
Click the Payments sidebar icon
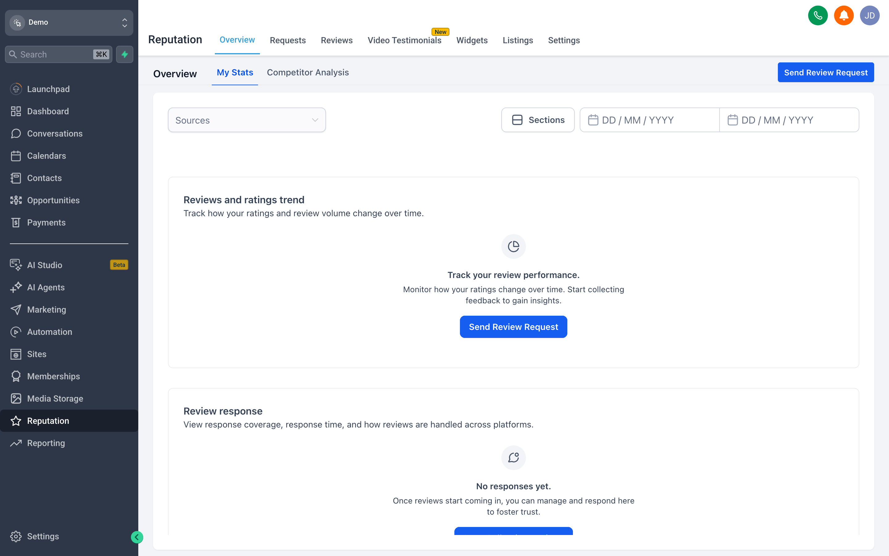click(x=16, y=222)
